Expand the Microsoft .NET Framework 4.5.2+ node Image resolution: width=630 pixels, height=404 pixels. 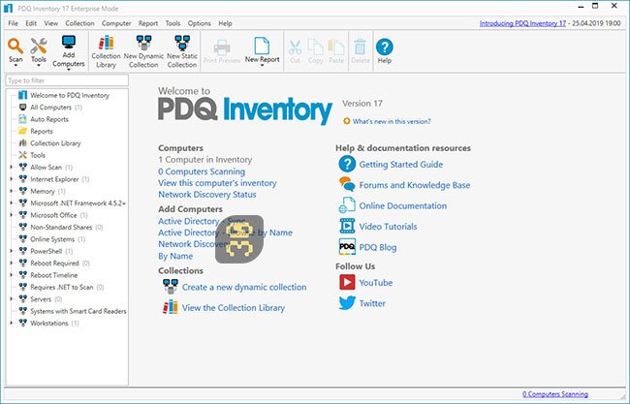click(x=12, y=203)
